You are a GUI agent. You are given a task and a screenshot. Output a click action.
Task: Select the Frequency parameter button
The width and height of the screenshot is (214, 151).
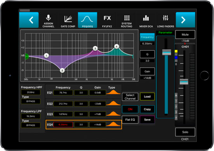(x=147, y=37)
